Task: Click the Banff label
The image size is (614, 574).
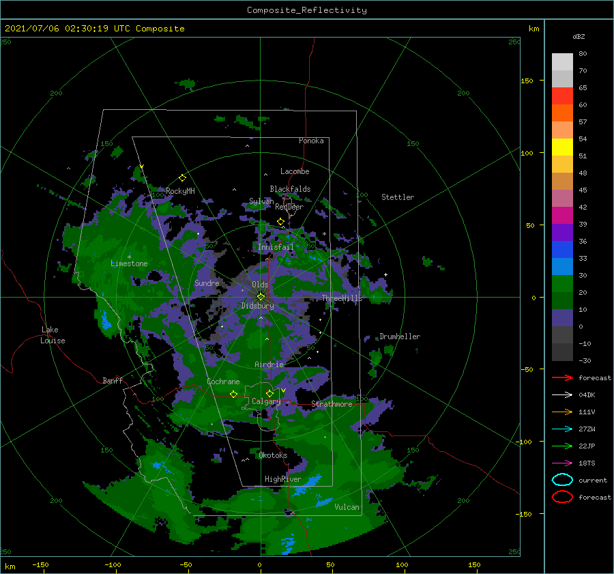Action: pyautogui.click(x=113, y=381)
